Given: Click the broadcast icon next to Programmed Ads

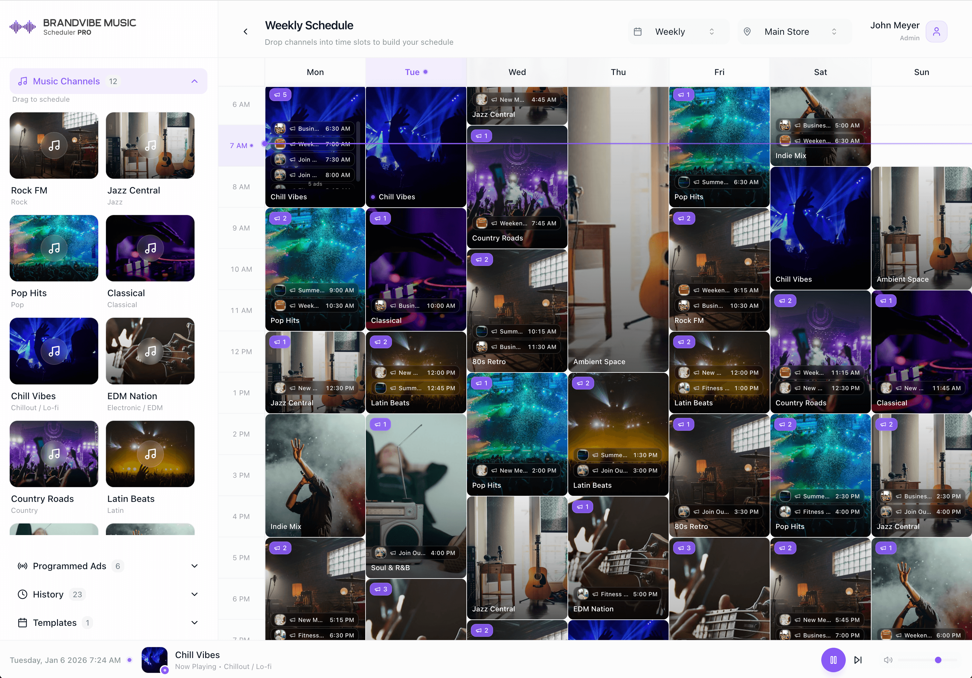Looking at the screenshot, I should pyautogui.click(x=22, y=566).
